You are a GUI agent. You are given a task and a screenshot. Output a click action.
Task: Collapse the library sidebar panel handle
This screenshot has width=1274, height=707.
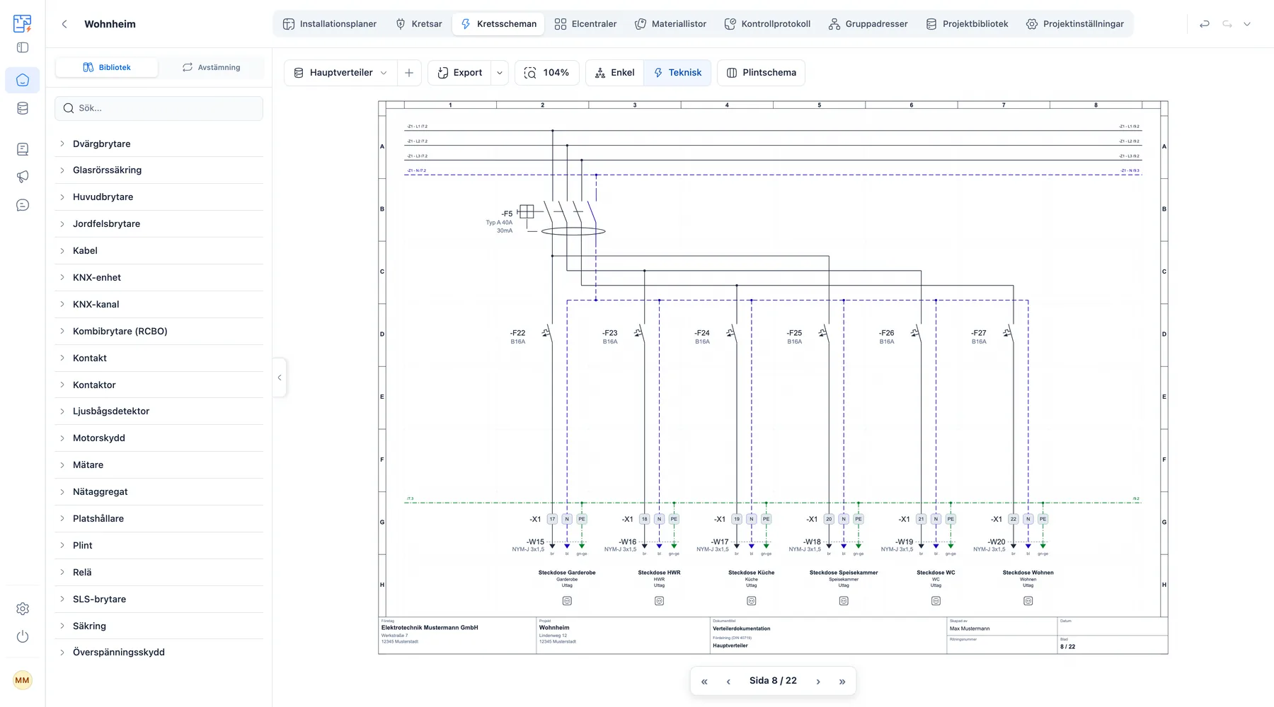click(280, 378)
